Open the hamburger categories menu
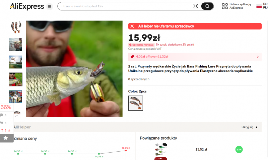Image resolution: width=268 pixels, height=160 pixels. click(x=49, y=6)
